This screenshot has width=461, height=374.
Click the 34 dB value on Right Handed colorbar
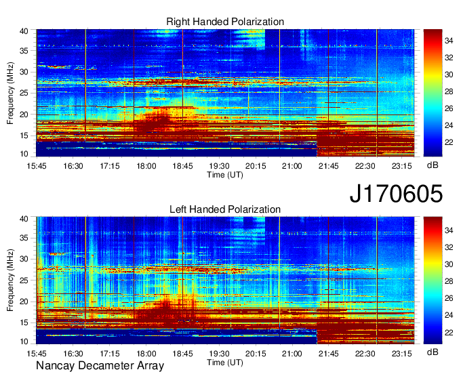[449, 41]
